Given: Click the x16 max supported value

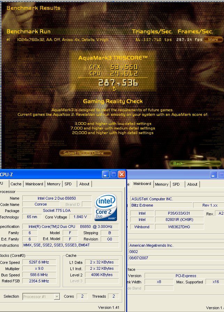Looking at the screenshot, I should point(215,282).
